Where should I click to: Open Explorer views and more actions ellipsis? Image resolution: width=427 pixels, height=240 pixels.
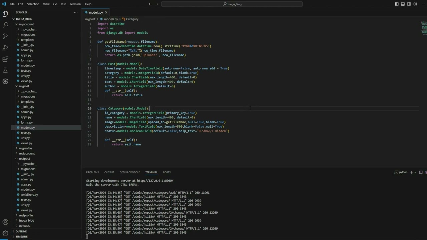point(76,12)
